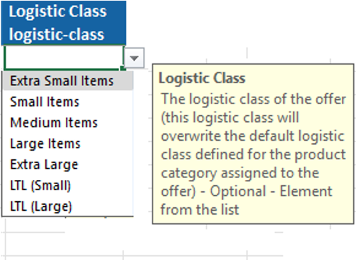Select the blue Logistic Class header title
The image size is (356, 260).
pyautogui.click(x=58, y=11)
